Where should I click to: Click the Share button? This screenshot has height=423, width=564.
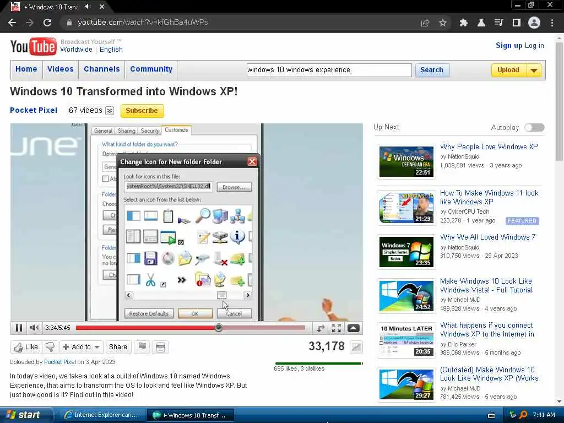[x=118, y=347]
